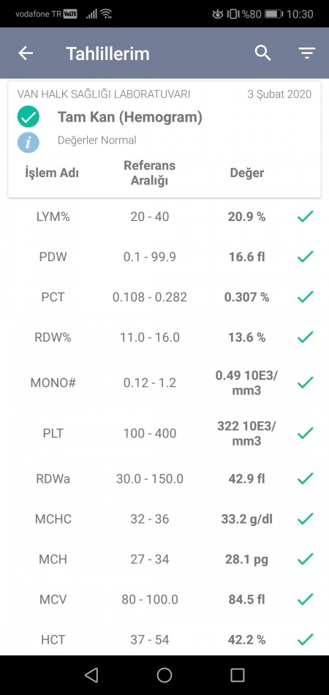The height and width of the screenshot is (695, 329).
Task: Tap the İşlem Adı column header
Action: (x=52, y=173)
